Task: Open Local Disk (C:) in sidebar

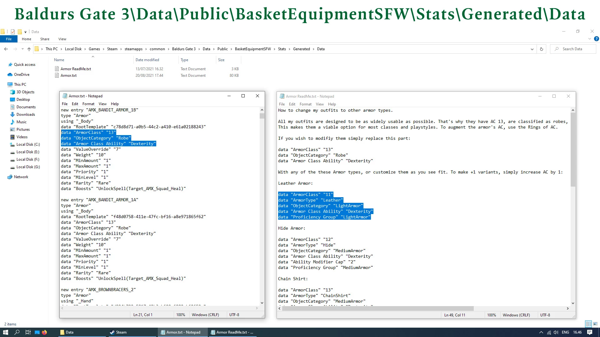Action: point(28,144)
